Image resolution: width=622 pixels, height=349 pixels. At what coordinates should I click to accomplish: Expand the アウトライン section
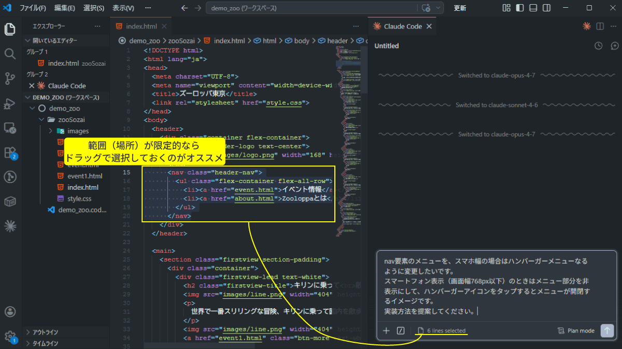point(45,332)
